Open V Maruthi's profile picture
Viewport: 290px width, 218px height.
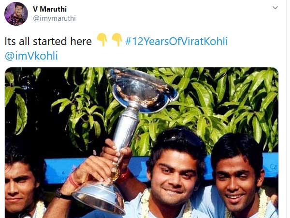tap(16, 14)
